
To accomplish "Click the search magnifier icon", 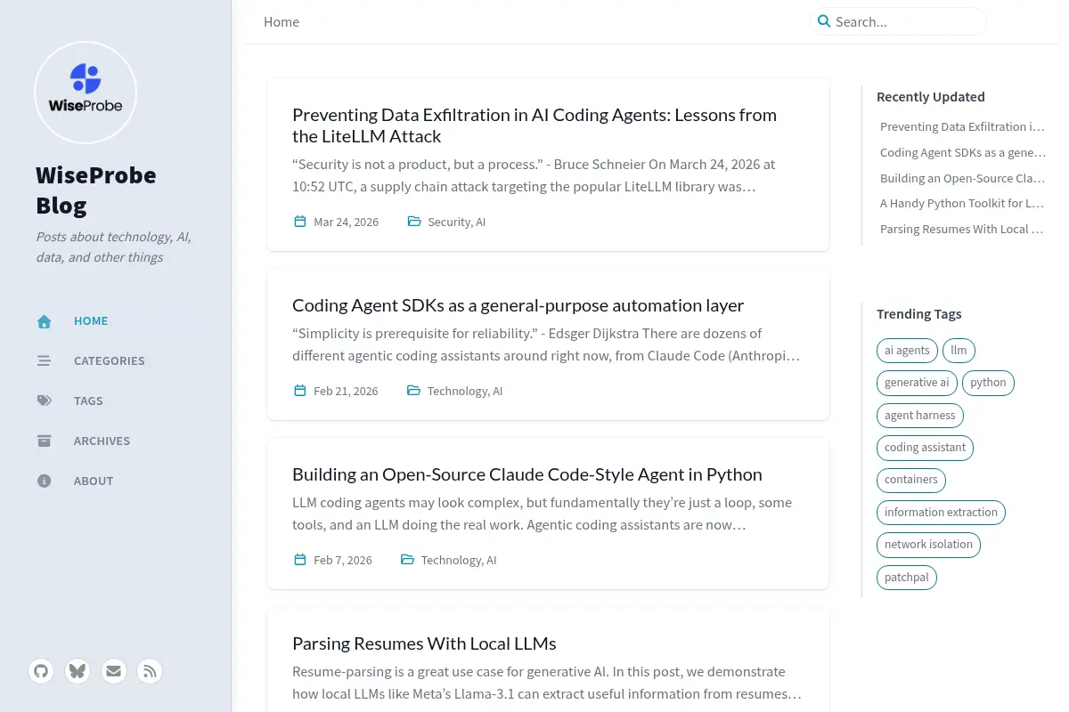I will [824, 21].
